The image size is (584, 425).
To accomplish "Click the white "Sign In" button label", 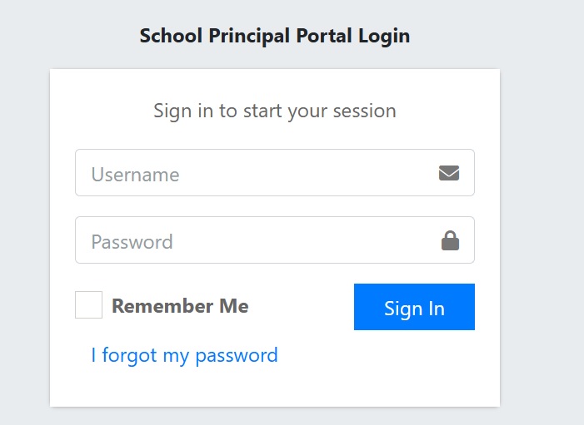I will [x=414, y=309].
